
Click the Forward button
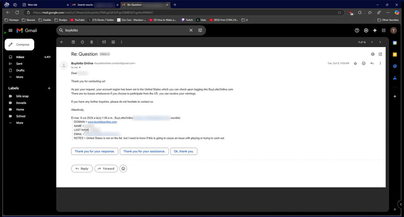coord(106,168)
